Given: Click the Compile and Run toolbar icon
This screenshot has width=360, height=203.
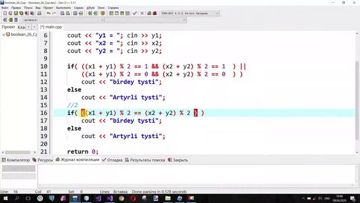Looking at the screenshot, I should point(122,14).
